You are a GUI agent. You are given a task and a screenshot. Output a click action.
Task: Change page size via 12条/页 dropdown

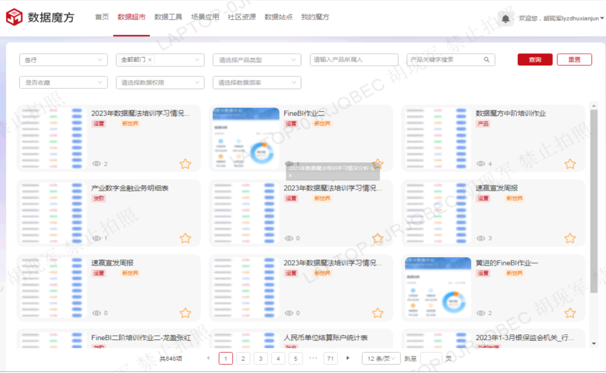tap(381, 358)
